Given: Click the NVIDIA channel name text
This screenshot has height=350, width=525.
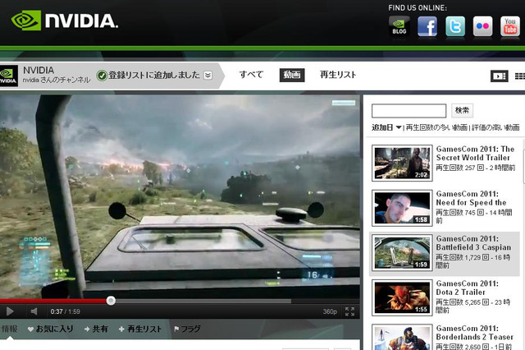Looking at the screenshot, I should coord(39,70).
